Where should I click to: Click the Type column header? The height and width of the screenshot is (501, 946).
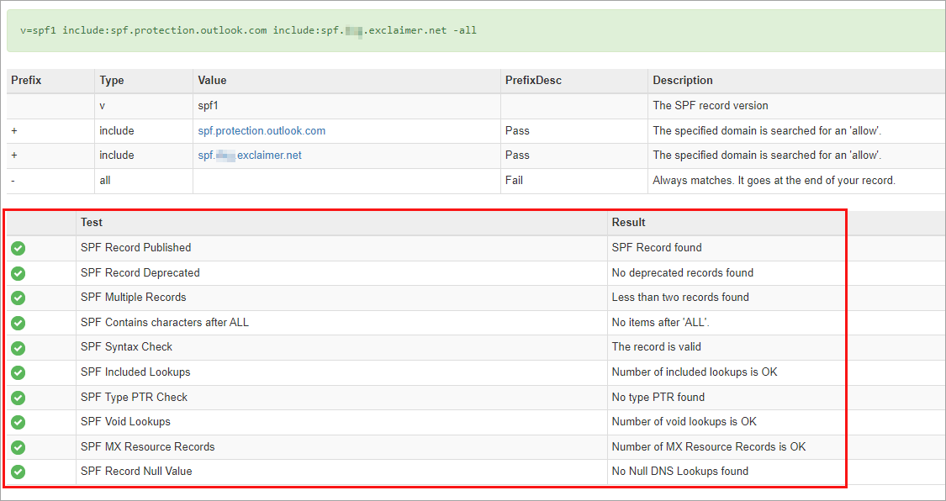click(112, 81)
